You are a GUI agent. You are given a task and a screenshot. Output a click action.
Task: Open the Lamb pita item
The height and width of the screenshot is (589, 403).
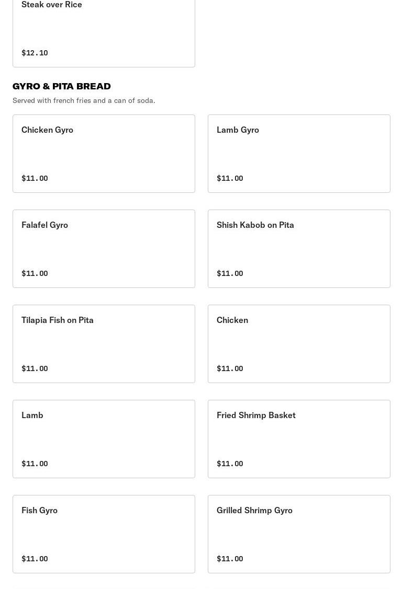104,439
